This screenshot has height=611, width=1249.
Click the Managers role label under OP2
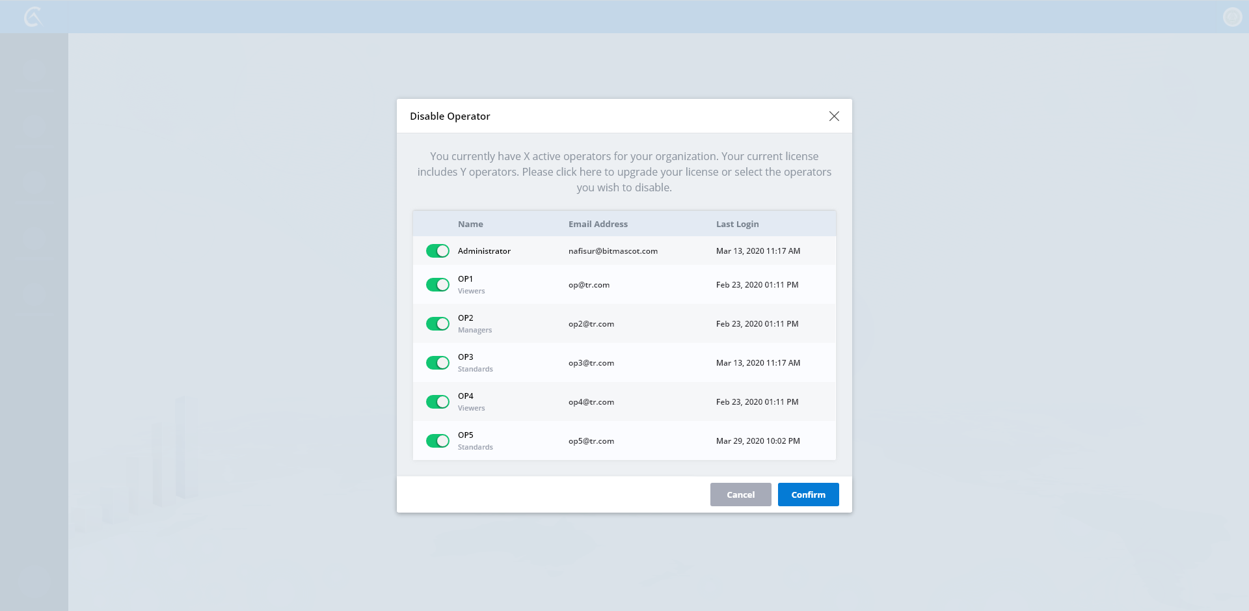(475, 331)
